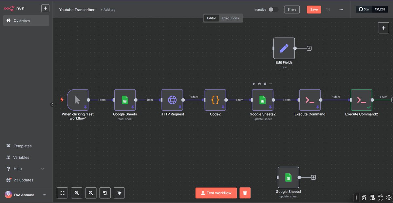Fit workflow to view
Image resolution: width=393 pixels, height=203 pixels.
[62, 193]
